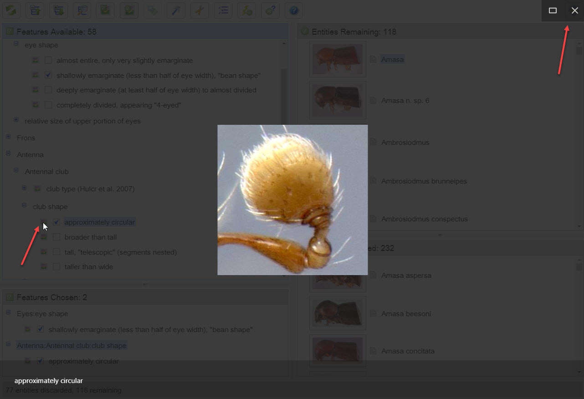Screen dimensions: 584x399
Task: Open the Amasa beesoni beetle thumbnail
Action: pyautogui.click(x=338, y=313)
